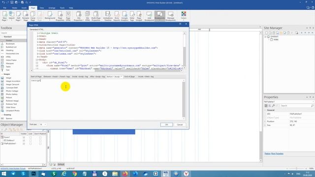
Task: Toggle Lock checkbox for Editbox1
Action: pos(31,141)
